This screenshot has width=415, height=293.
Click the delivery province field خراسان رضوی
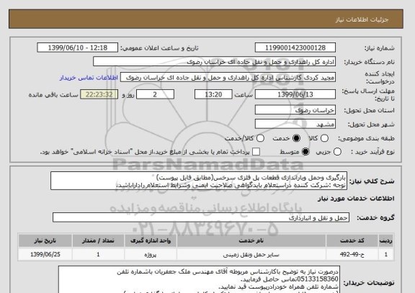[x=295, y=110]
